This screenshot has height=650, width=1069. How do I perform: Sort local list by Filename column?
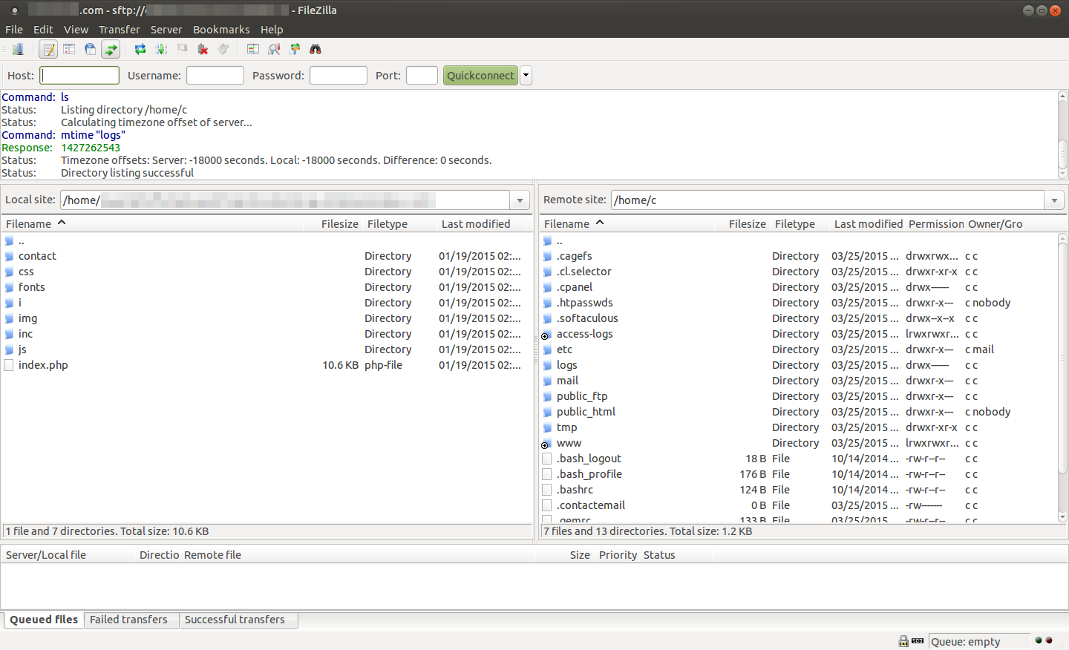pos(152,224)
